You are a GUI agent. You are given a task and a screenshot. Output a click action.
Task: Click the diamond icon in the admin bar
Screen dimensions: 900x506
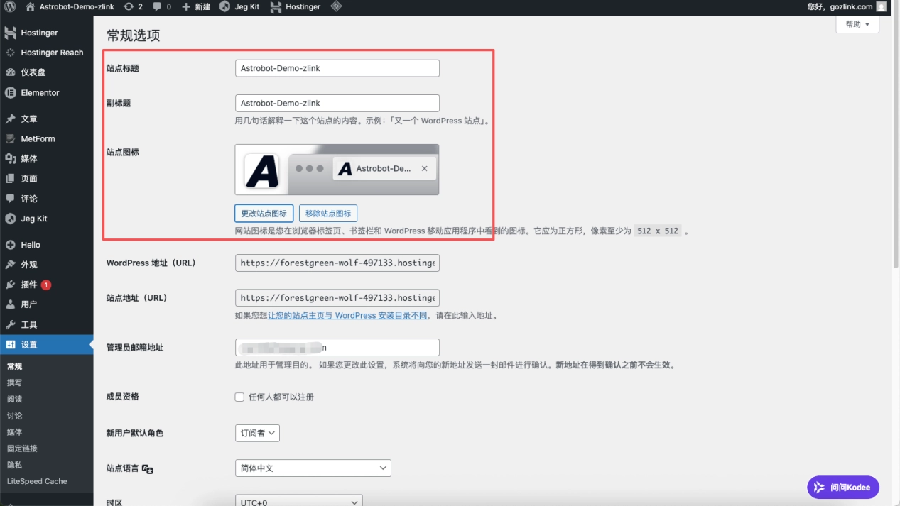336,6
